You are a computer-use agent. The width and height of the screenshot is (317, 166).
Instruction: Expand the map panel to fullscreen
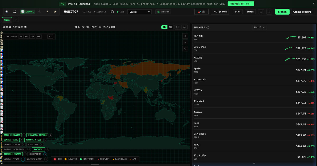coord(178,27)
